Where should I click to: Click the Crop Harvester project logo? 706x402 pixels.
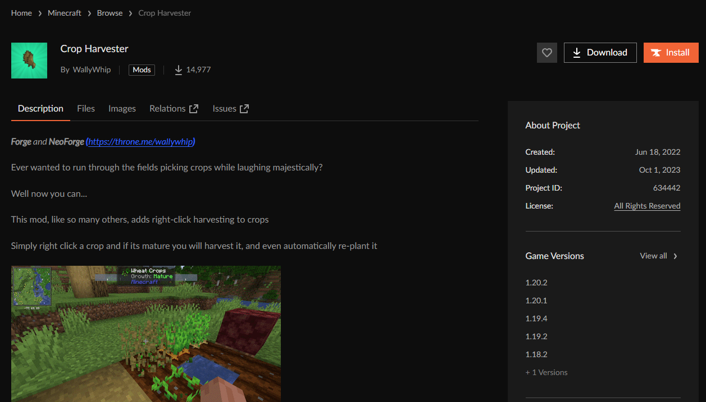pos(29,61)
